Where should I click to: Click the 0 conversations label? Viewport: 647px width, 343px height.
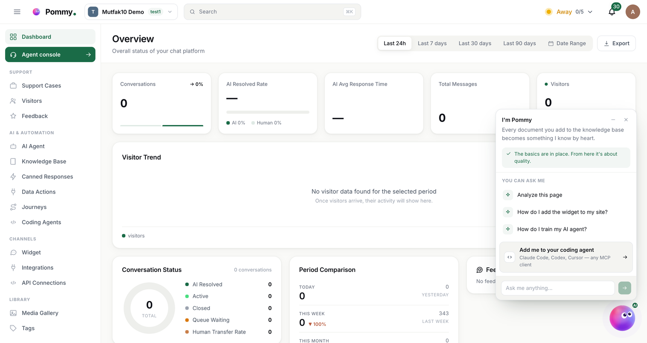point(253,270)
